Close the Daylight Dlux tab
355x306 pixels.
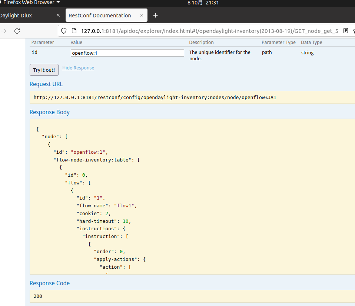point(58,16)
